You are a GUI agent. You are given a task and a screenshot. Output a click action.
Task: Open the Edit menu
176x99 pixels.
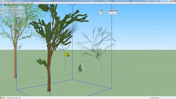pos(1,3)
